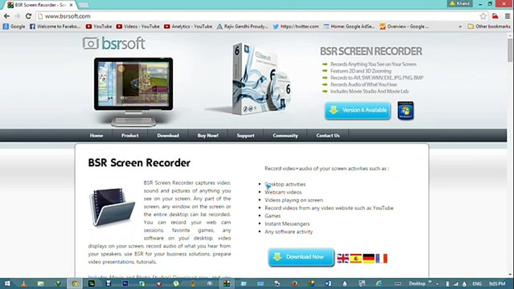Click 'Records Anything You See on Your Screen'
The width and height of the screenshot is (514, 289).
point(373,64)
